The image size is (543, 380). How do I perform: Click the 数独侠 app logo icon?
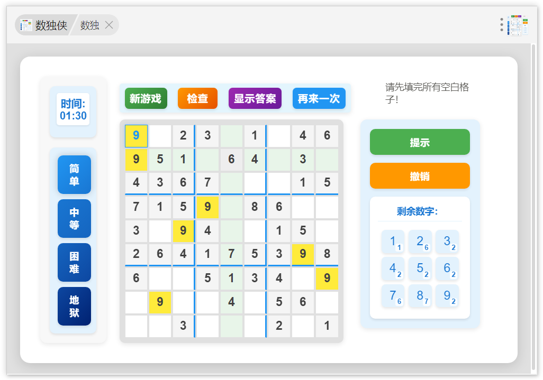tap(26, 25)
